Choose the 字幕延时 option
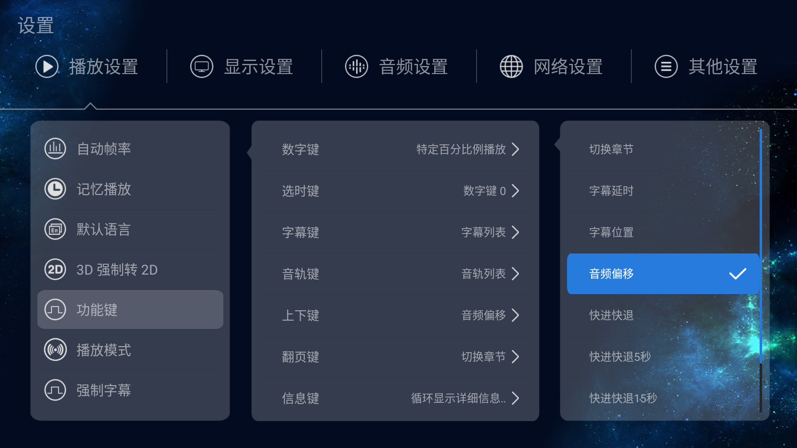The height and width of the screenshot is (448, 797). tap(663, 191)
